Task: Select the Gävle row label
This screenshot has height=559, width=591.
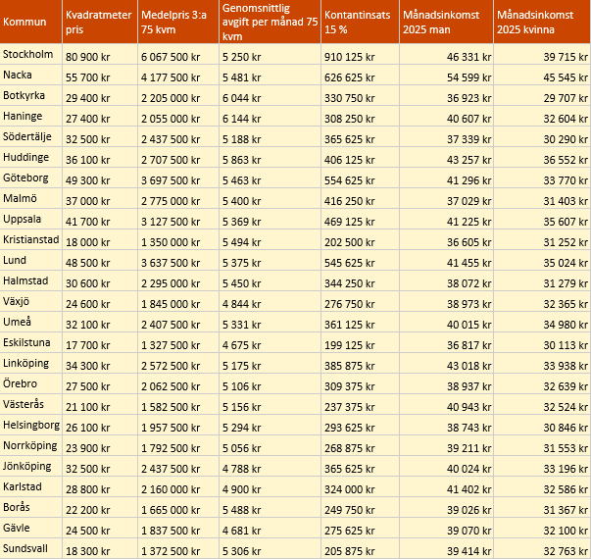Action: point(31,528)
